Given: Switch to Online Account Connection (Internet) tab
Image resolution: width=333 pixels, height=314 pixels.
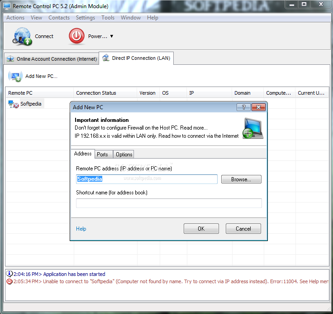Looking at the screenshot, I should (x=52, y=59).
